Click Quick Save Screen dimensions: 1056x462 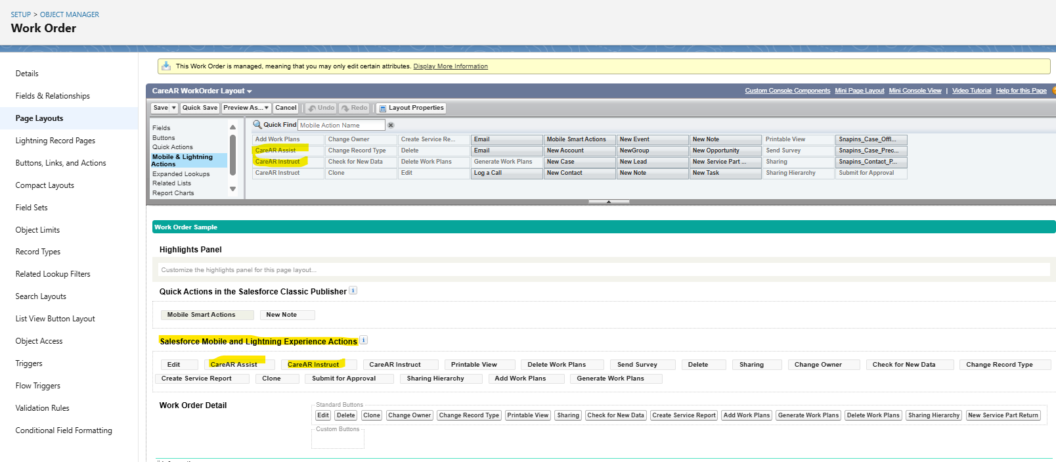[200, 108]
